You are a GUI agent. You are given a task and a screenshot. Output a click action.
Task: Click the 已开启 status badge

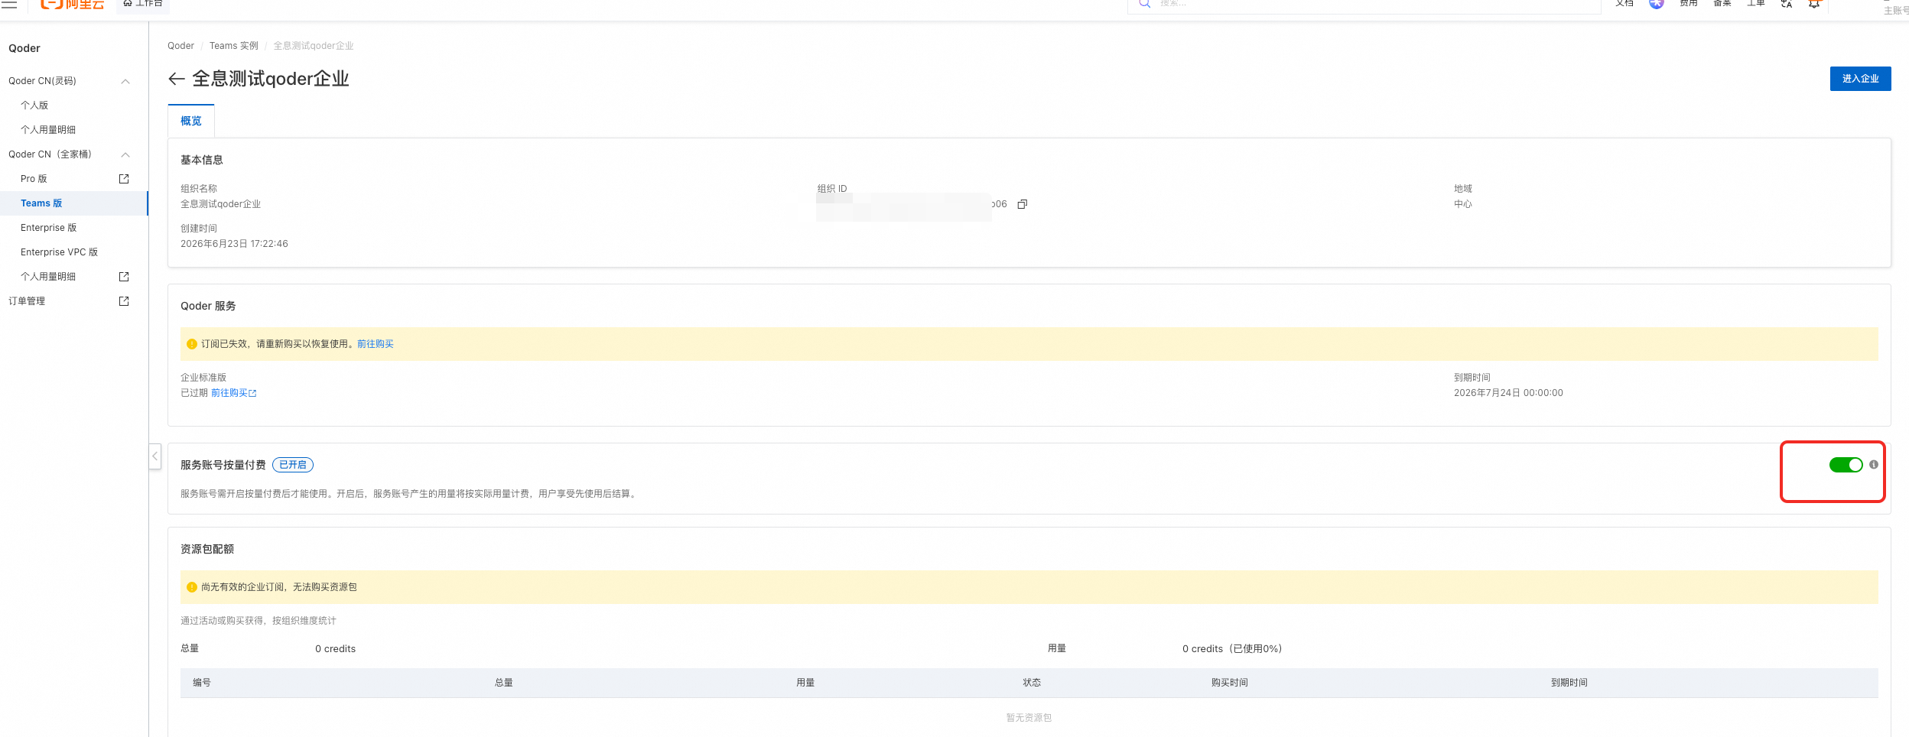[x=293, y=465]
